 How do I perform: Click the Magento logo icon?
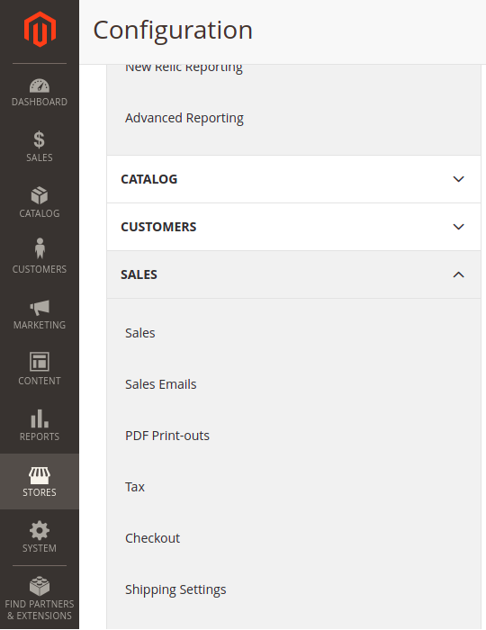click(40, 30)
